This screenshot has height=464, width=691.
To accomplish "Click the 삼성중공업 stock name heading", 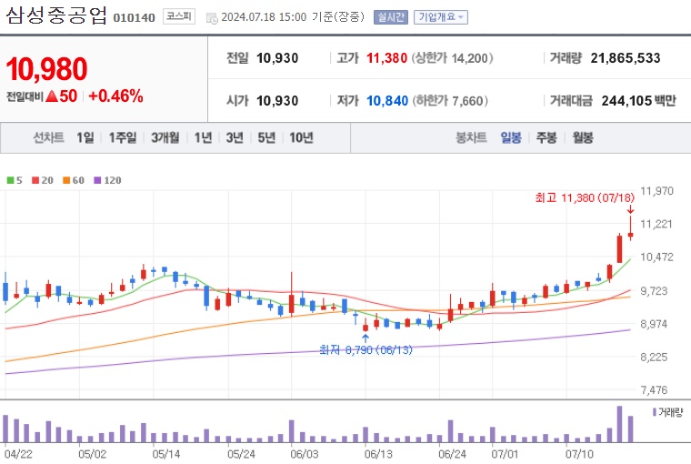I will [56, 15].
